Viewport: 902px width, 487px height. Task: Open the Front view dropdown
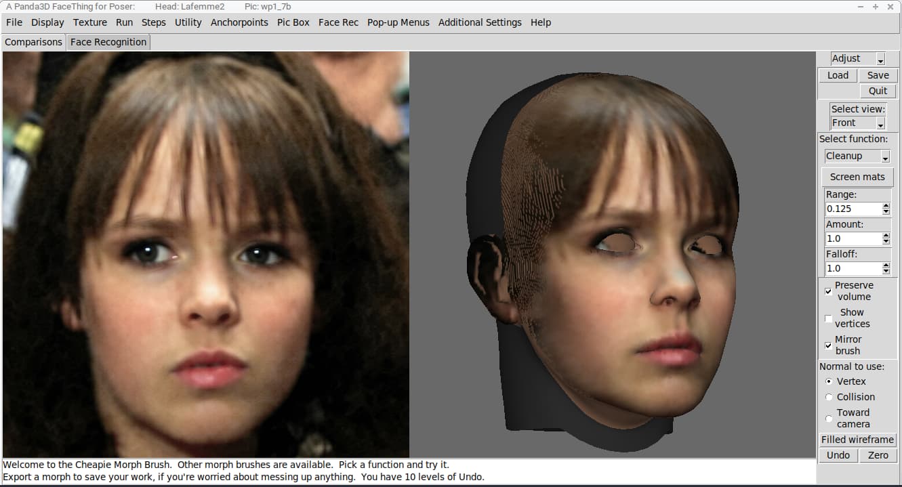click(x=858, y=123)
